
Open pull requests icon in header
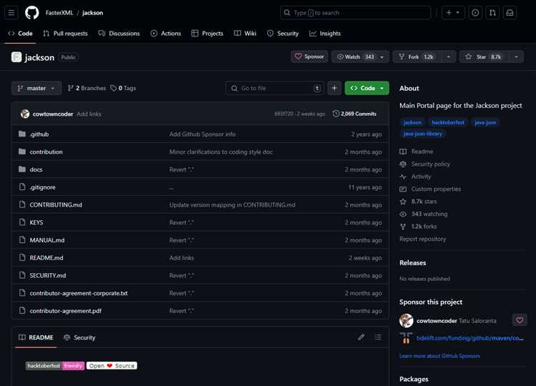coord(492,13)
